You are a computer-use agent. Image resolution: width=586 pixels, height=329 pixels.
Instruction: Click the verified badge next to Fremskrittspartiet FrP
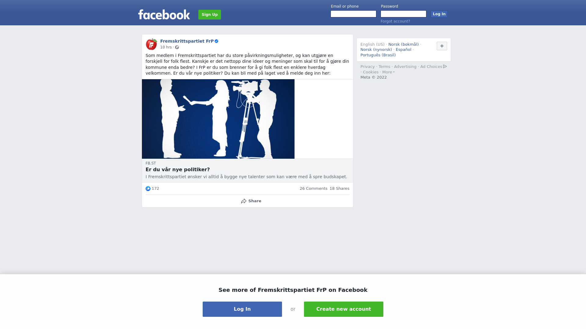pyautogui.click(x=216, y=41)
